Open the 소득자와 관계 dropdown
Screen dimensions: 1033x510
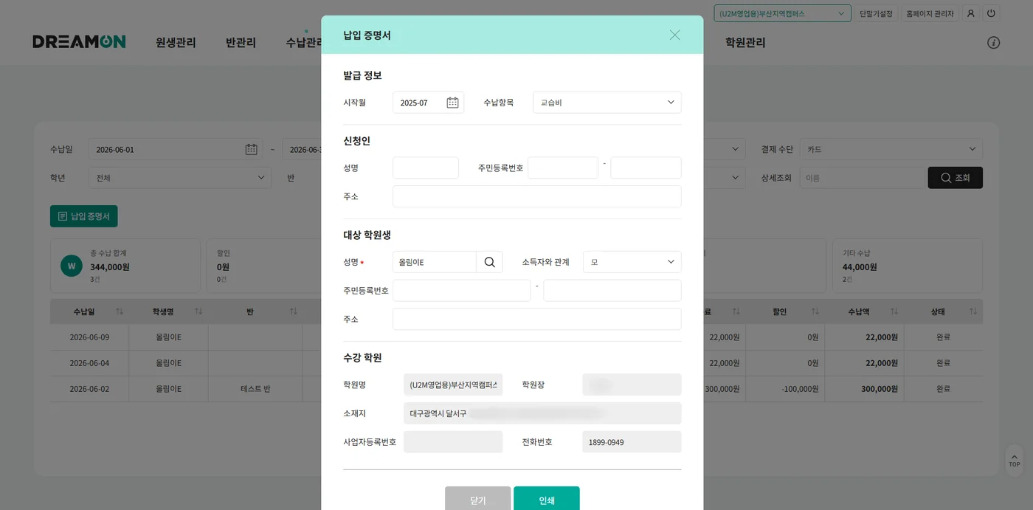[x=632, y=262]
